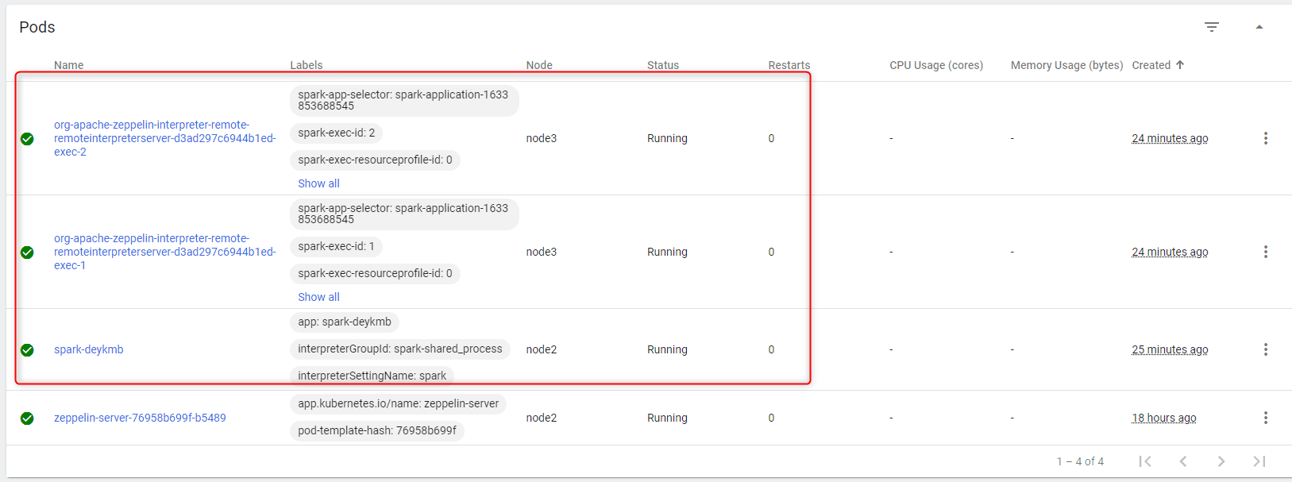The width and height of the screenshot is (1292, 482).
Task: Sort pods by Created column
Action: pyautogui.click(x=1151, y=65)
